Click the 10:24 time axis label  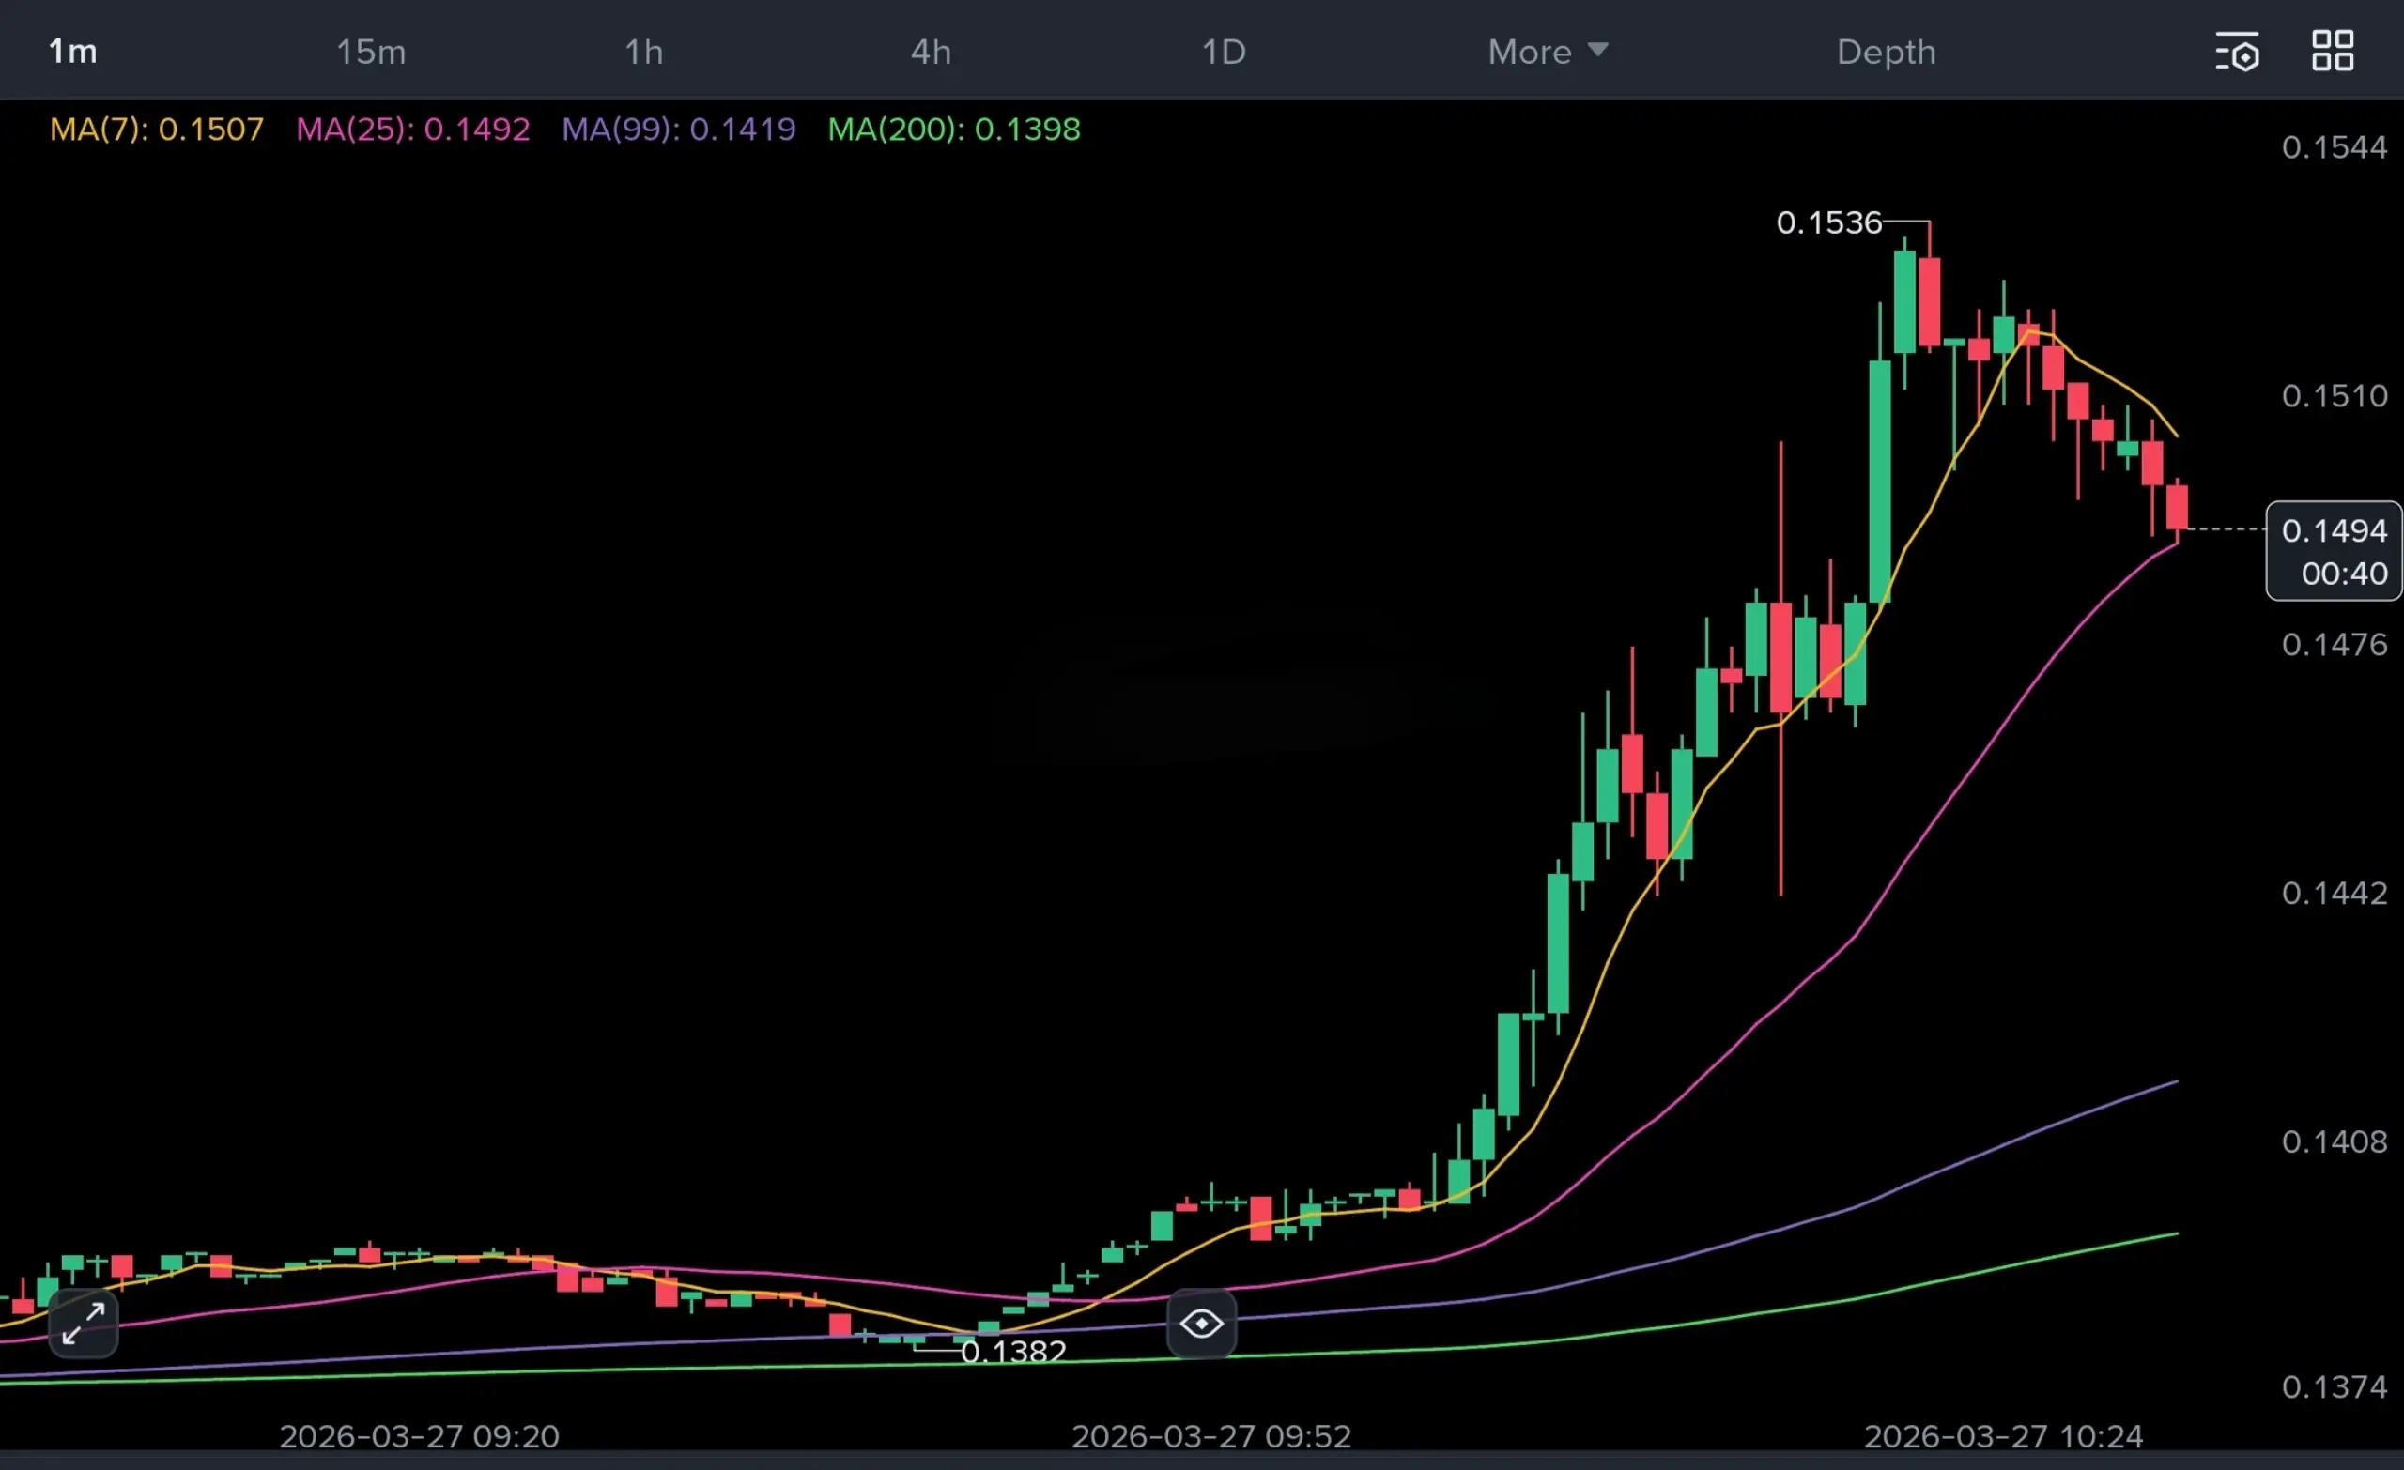(2003, 1436)
